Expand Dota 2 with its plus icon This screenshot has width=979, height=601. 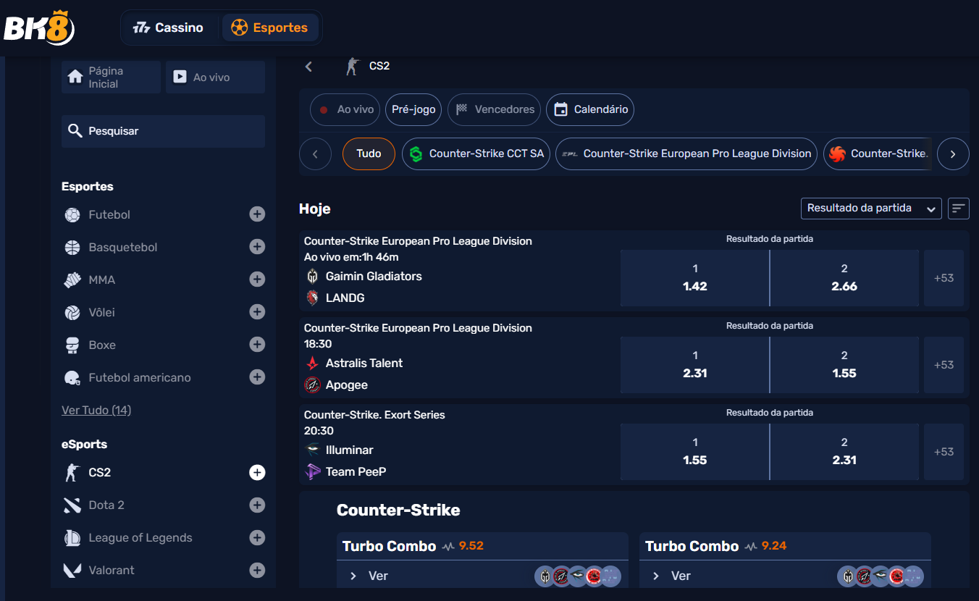click(257, 505)
